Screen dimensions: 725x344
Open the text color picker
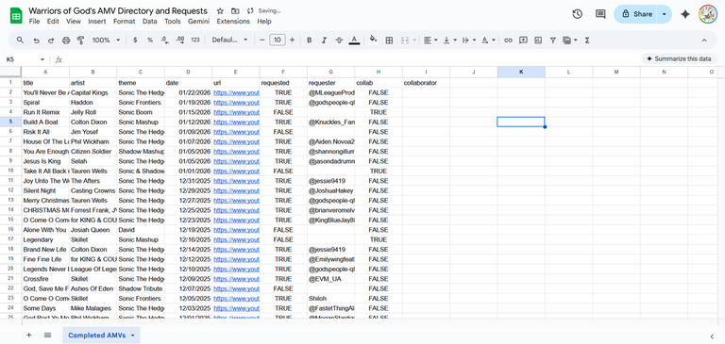tap(354, 41)
